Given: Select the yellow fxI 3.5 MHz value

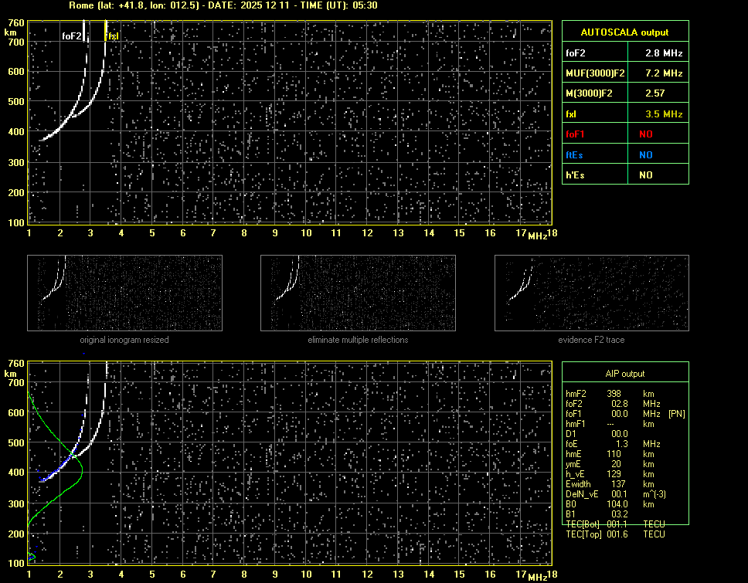Looking at the screenshot, I should tap(664, 114).
